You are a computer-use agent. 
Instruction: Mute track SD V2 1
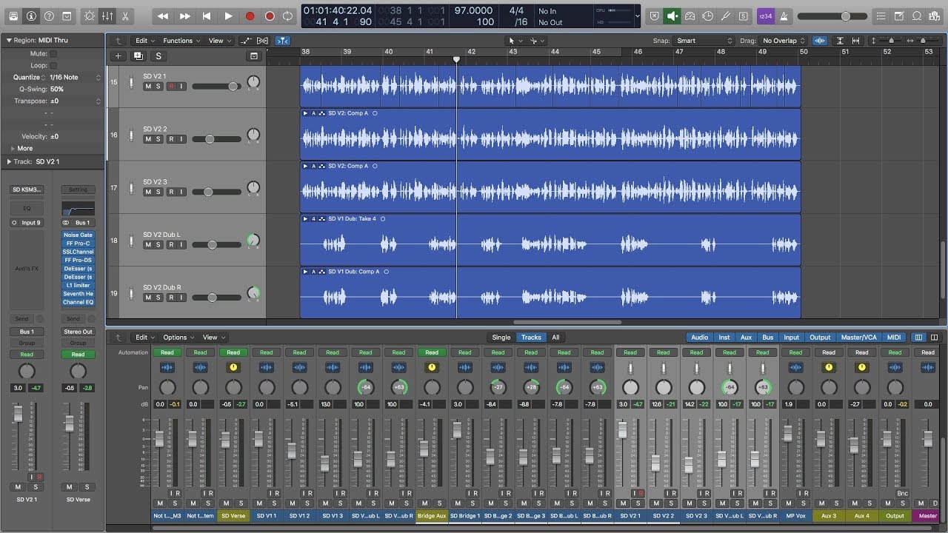point(148,87)
